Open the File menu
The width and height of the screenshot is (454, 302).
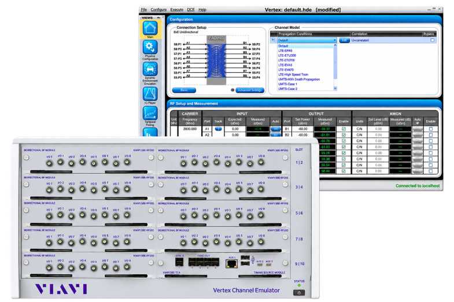(144, 10)
